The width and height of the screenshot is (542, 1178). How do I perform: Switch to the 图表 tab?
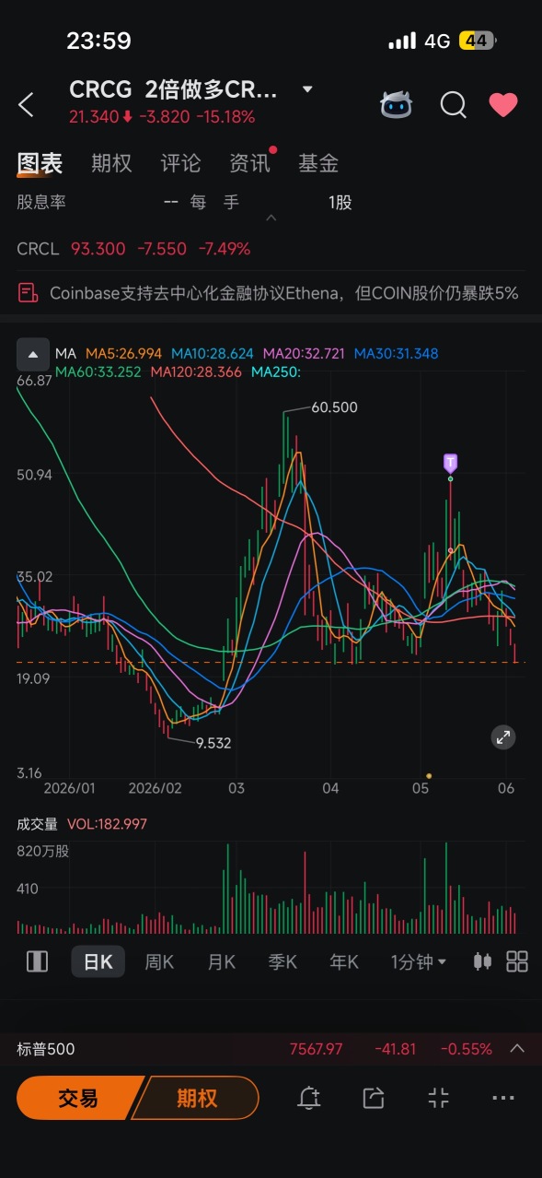[40, 164]
